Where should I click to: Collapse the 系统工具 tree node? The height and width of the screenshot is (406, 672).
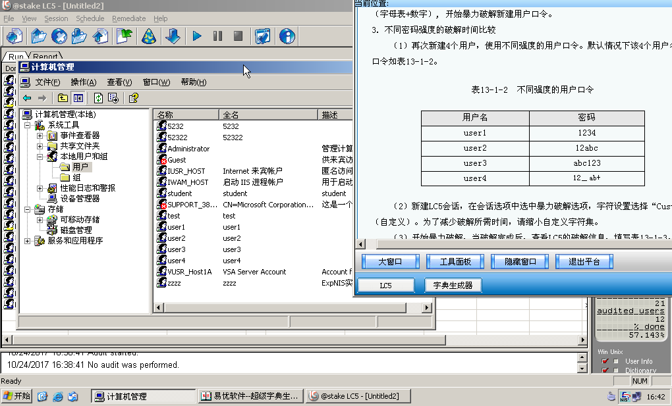(28, 125)
